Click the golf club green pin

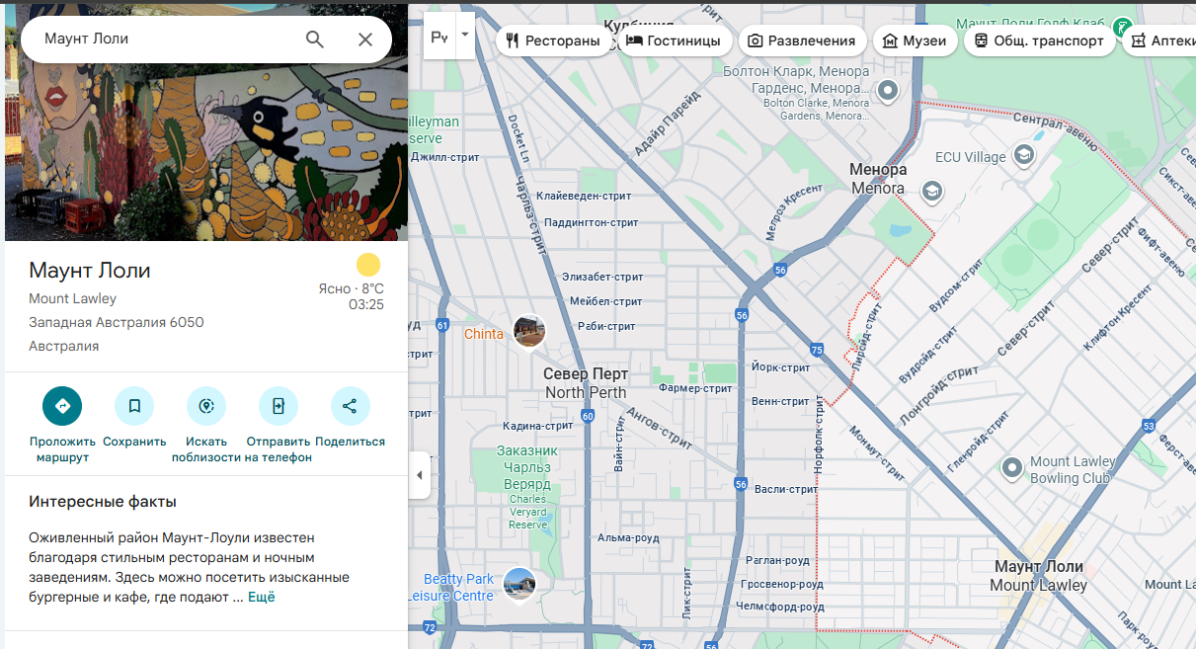click(1122, 27)
